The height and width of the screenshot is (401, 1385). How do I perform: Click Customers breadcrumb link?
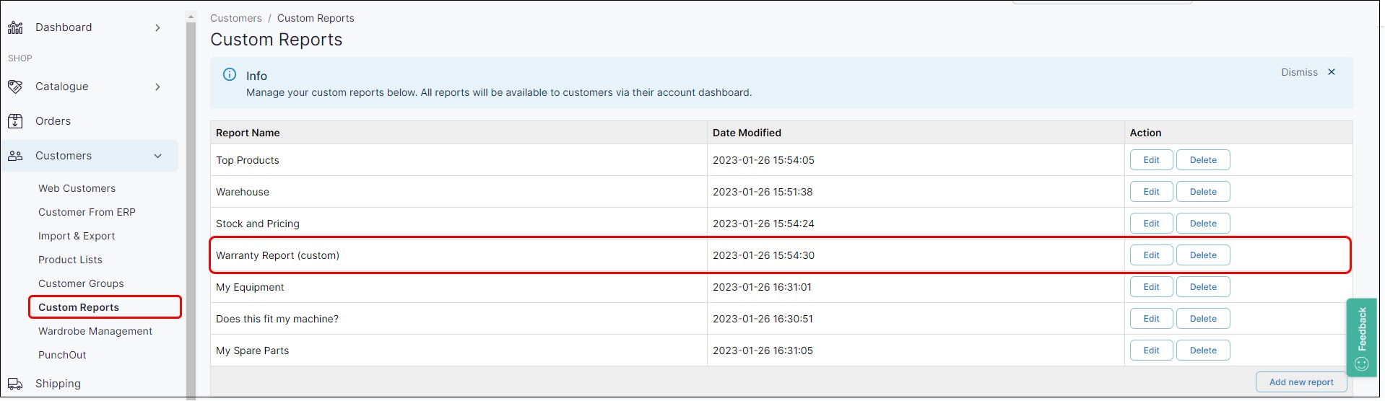[236, 18]
